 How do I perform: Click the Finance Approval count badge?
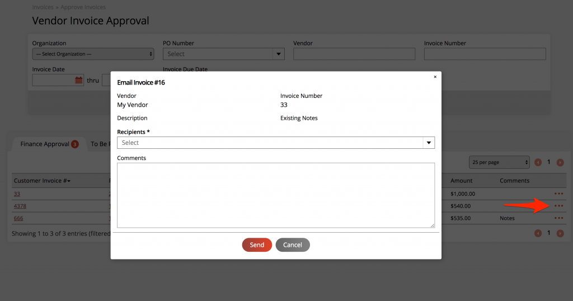(x=75, y=144)
